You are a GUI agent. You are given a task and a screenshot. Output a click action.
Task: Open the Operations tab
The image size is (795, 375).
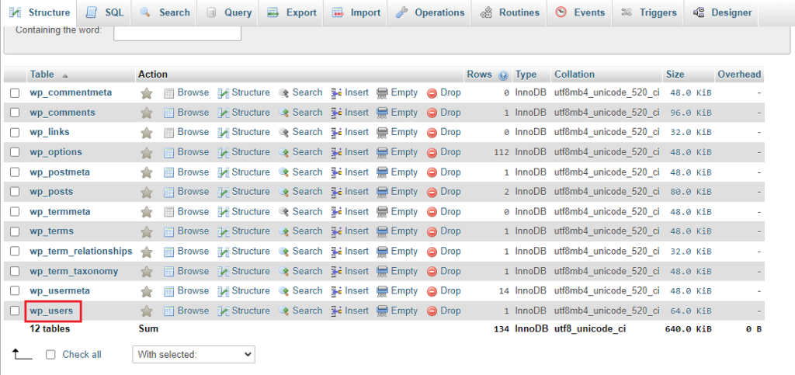tap(430, 12)
